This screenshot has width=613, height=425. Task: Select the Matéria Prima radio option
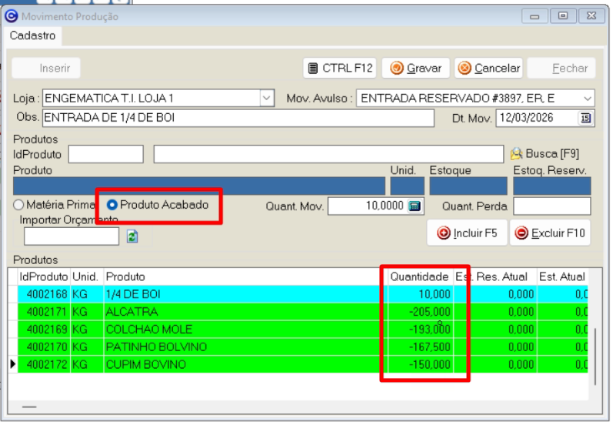pyautogui.click(x=19, y=206)
